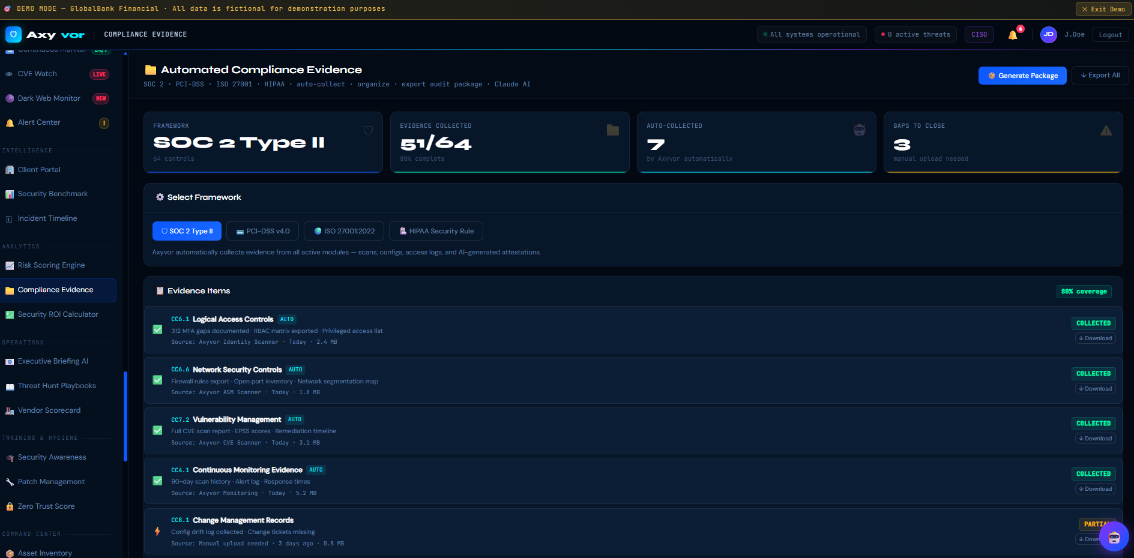
Task: Click 0 active threats indicator
Action: [915, 35]
